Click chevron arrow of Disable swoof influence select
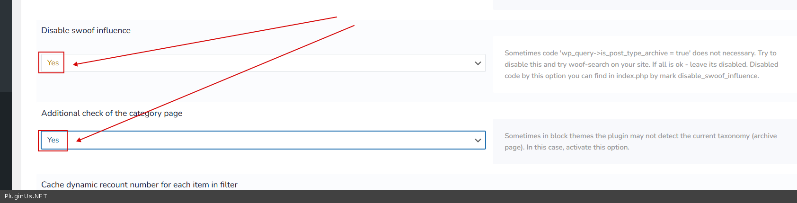797x203 pixels. 478,63
